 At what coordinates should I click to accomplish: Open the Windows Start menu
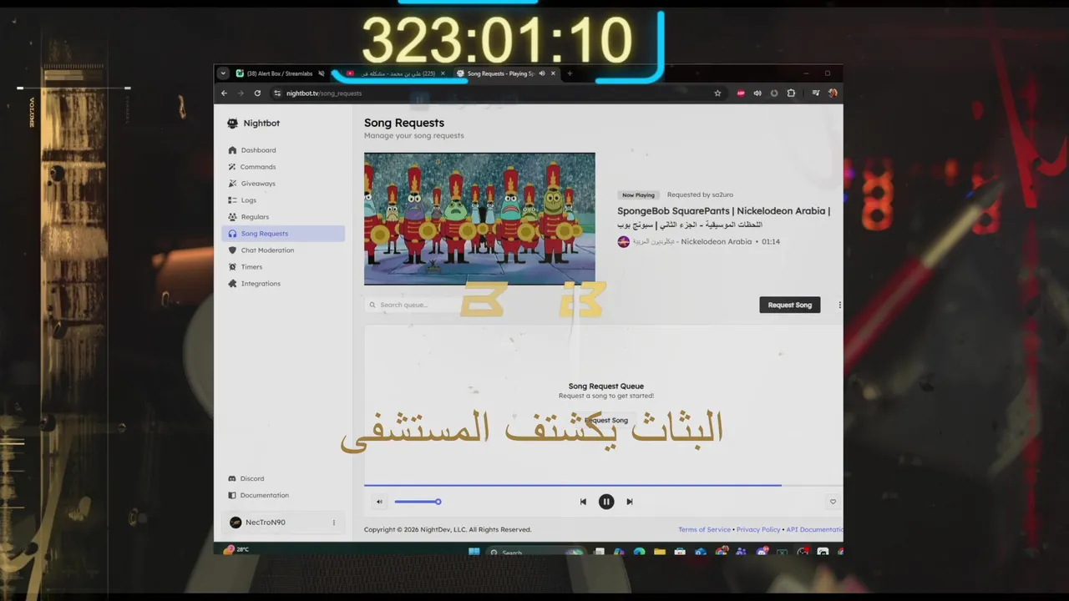[474, 552]
